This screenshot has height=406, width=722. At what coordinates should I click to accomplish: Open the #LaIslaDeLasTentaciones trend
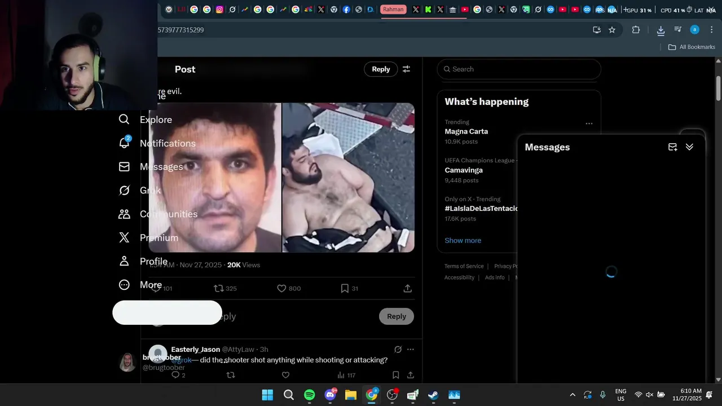coord(481,209)
